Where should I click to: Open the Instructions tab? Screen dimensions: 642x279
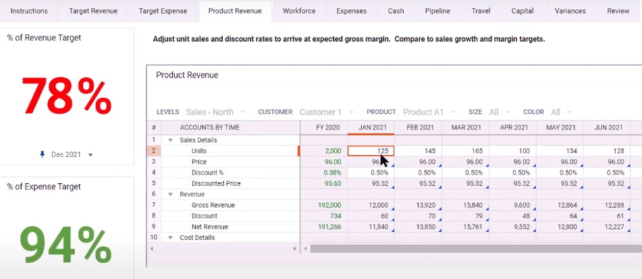click(x=29, y=11)
